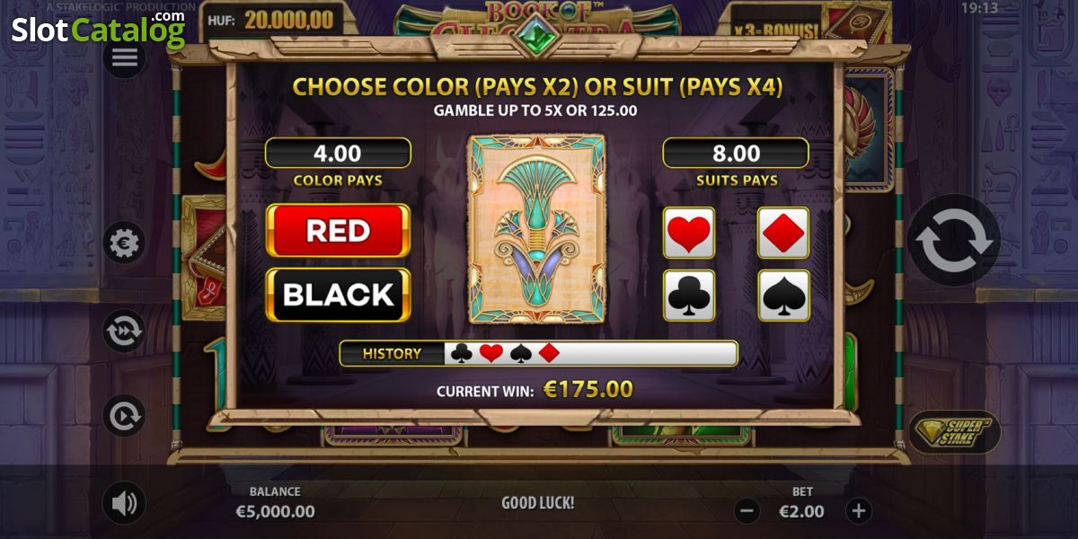Mute the game sound

point(124,503)
